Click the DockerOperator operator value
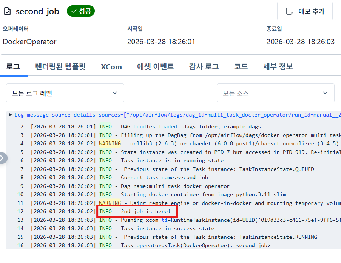 coord(29,42)
